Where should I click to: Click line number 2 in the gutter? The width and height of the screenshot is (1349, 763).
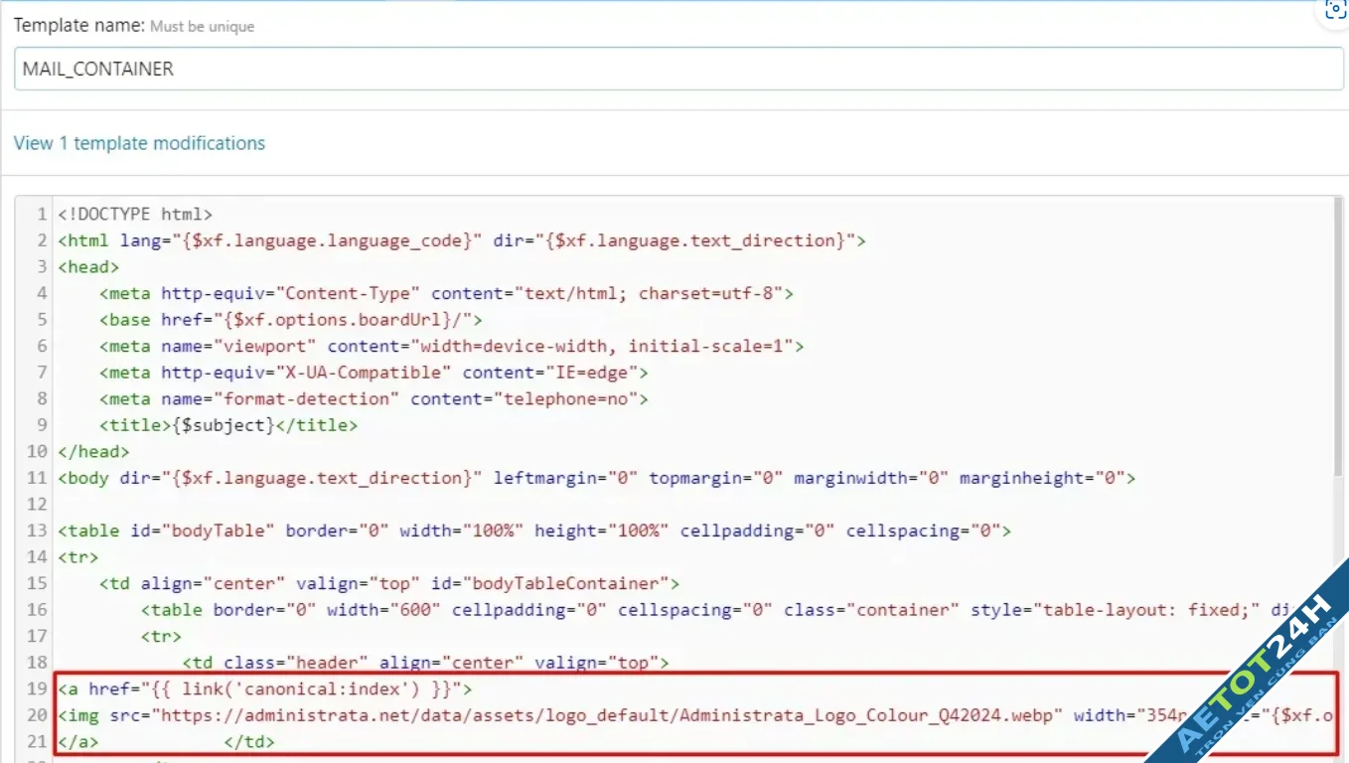pyautogui.click(x=42, y=240)
